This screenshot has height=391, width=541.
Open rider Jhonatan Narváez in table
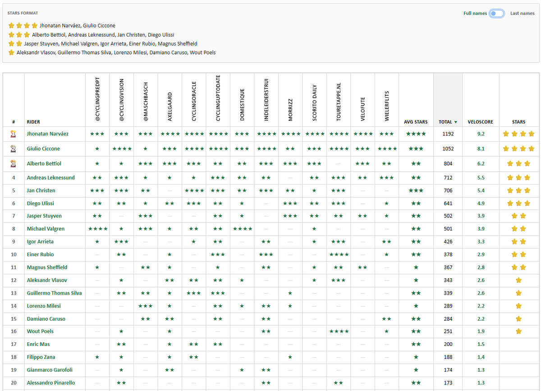click(x=48, y=134)
